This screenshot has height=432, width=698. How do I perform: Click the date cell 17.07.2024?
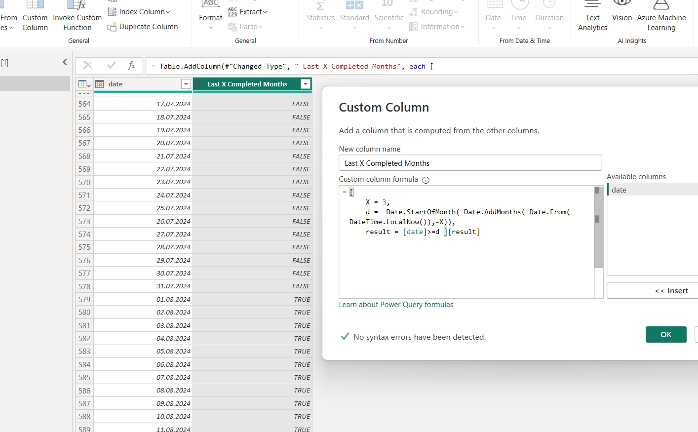coord(143,104)
